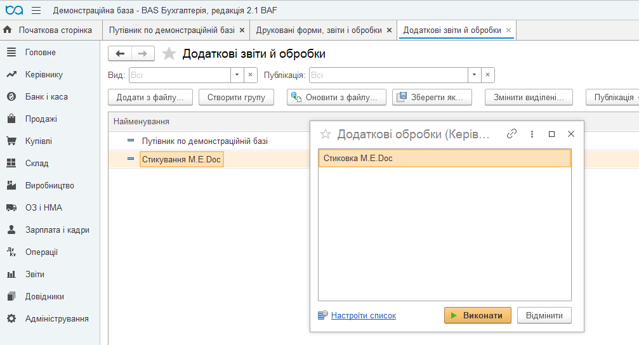Screen dimensions: 639x345
Task: Clear the Вид filter field
Action: point(250,75)
